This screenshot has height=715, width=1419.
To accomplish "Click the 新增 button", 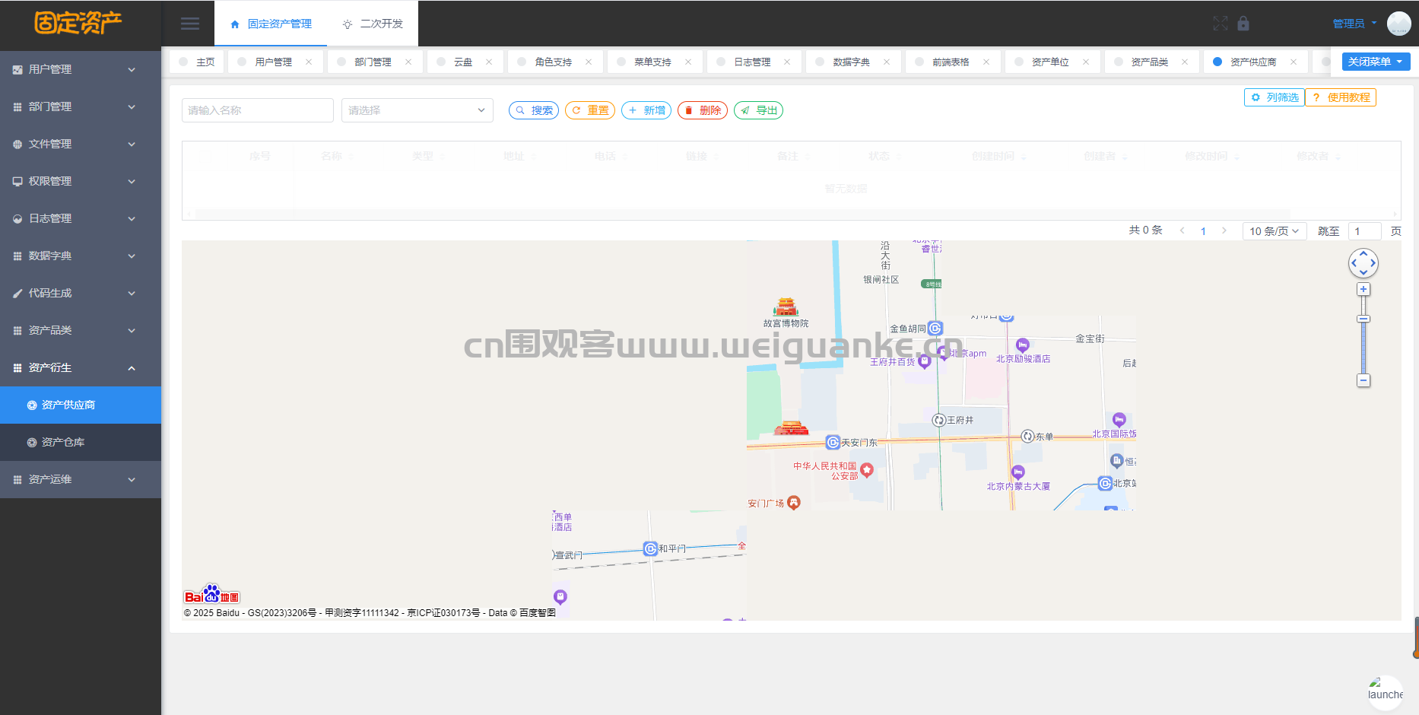I will coord(646,110).
